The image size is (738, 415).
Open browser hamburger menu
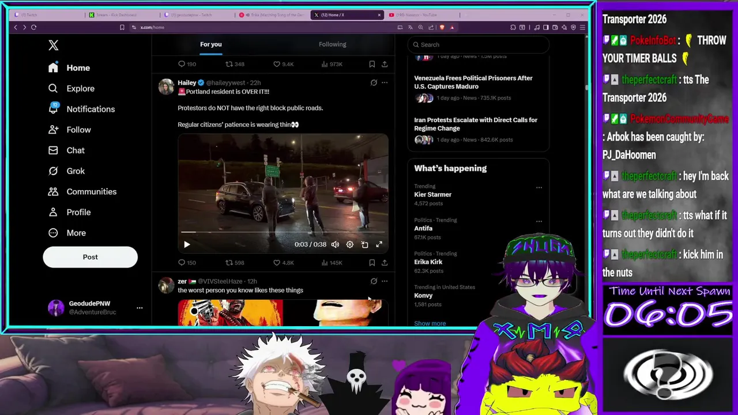coord(582,27)
